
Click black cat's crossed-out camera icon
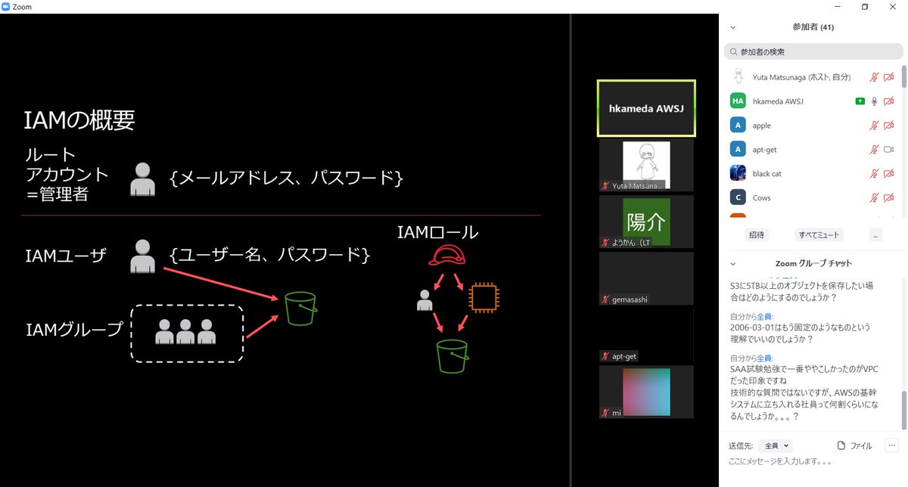[890, 173]
